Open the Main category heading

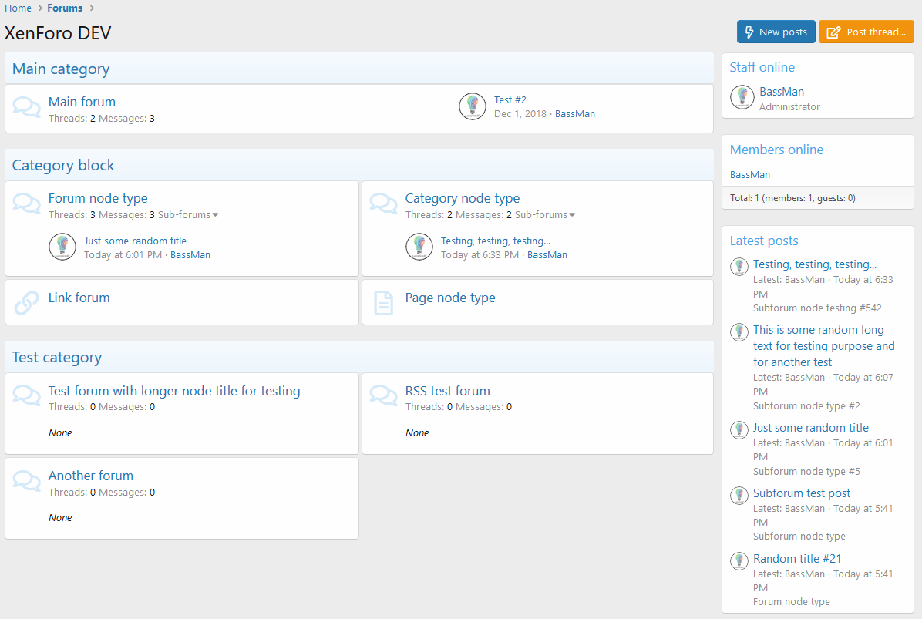(x=61, y=69)
